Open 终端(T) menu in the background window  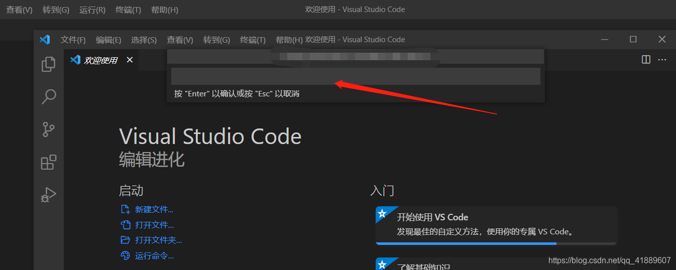[128, 10]
